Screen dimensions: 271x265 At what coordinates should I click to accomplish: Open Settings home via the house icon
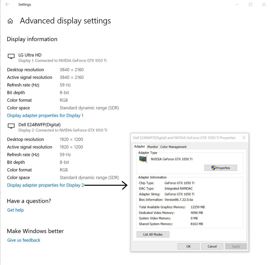coord(10,21)
